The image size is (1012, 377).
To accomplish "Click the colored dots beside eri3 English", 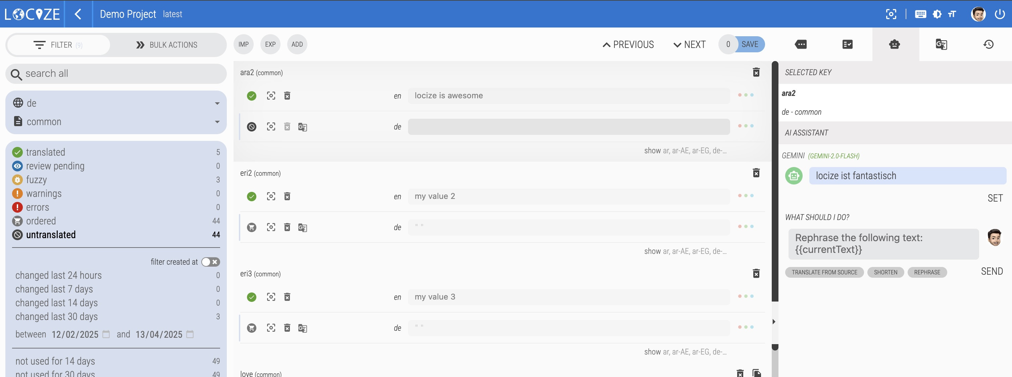I will [x=745, y=296].
